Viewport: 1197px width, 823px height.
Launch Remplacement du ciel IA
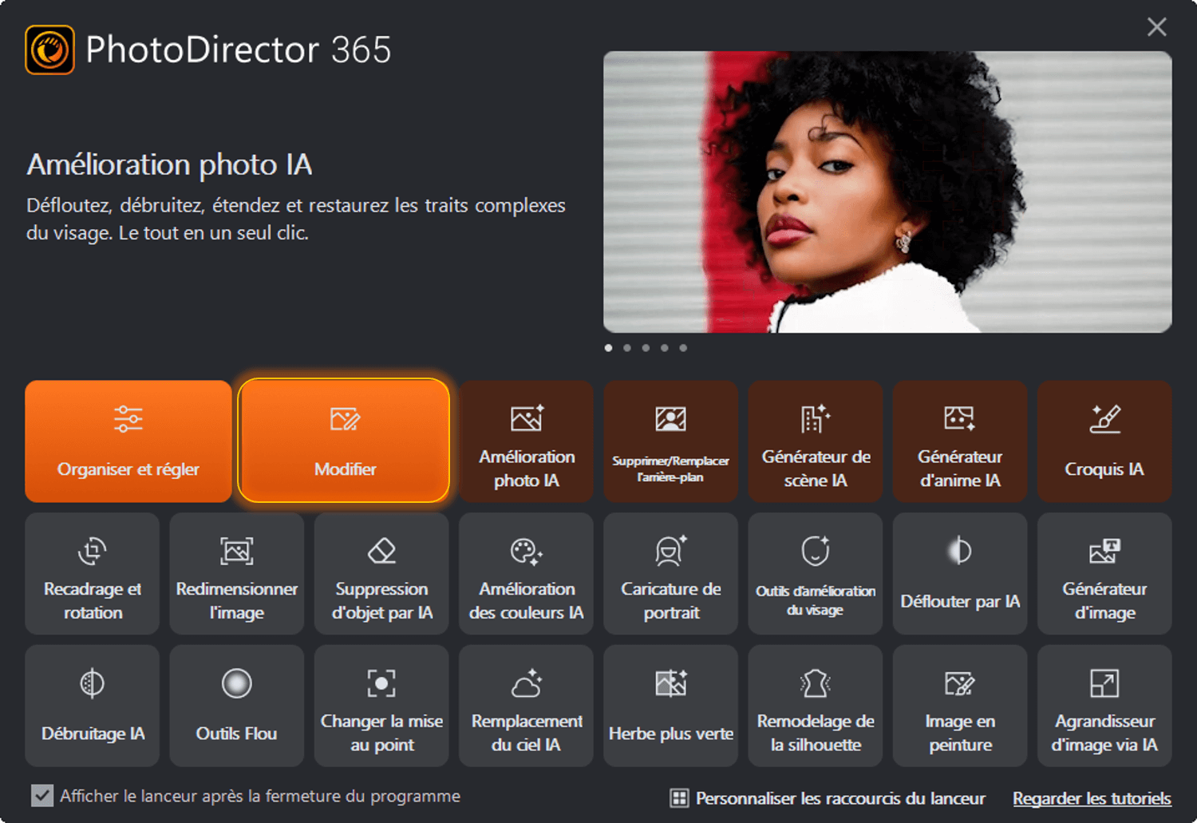coord(526,706)
